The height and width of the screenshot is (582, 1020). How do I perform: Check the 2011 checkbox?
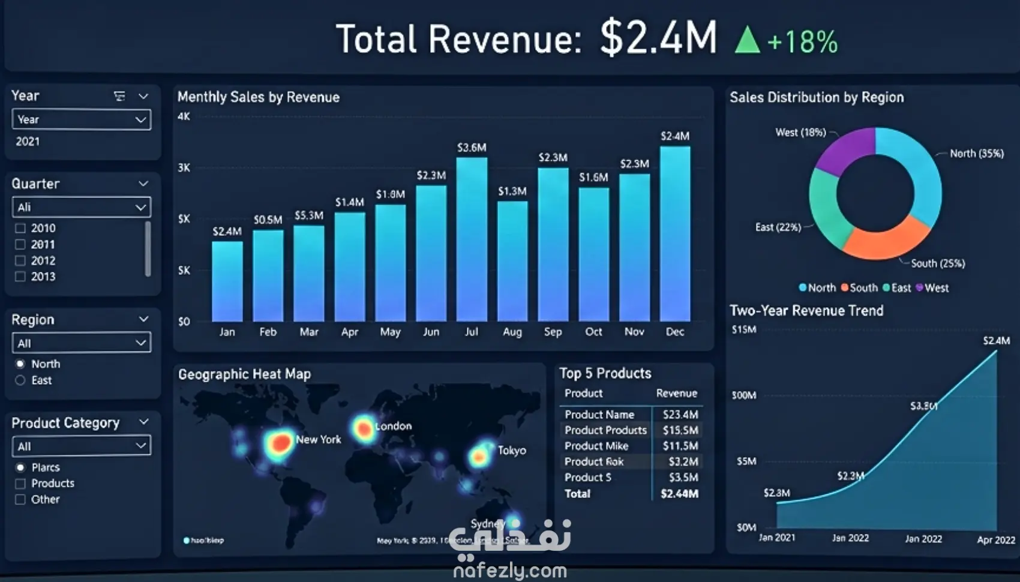coord(20,244)
